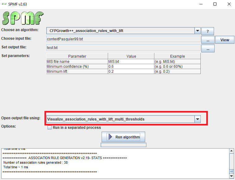Browse for output file with ... button
This screenshot has width=235, height=180.
208,49
